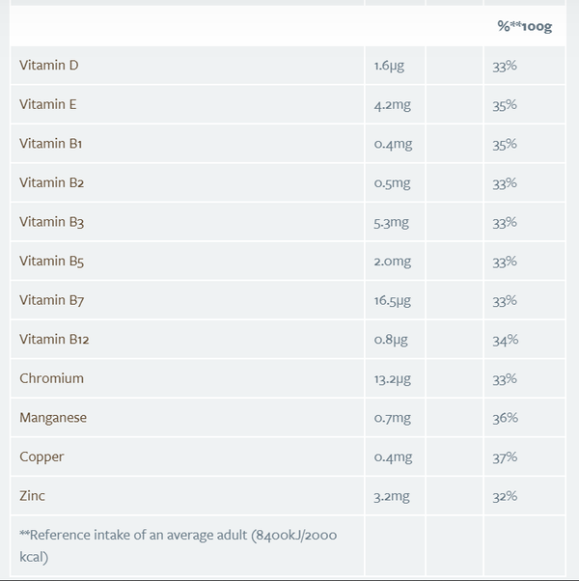Click the Vitamin B12 label
Screen dimensions: 579x581
pyautogui.click(x=55, y=340)
